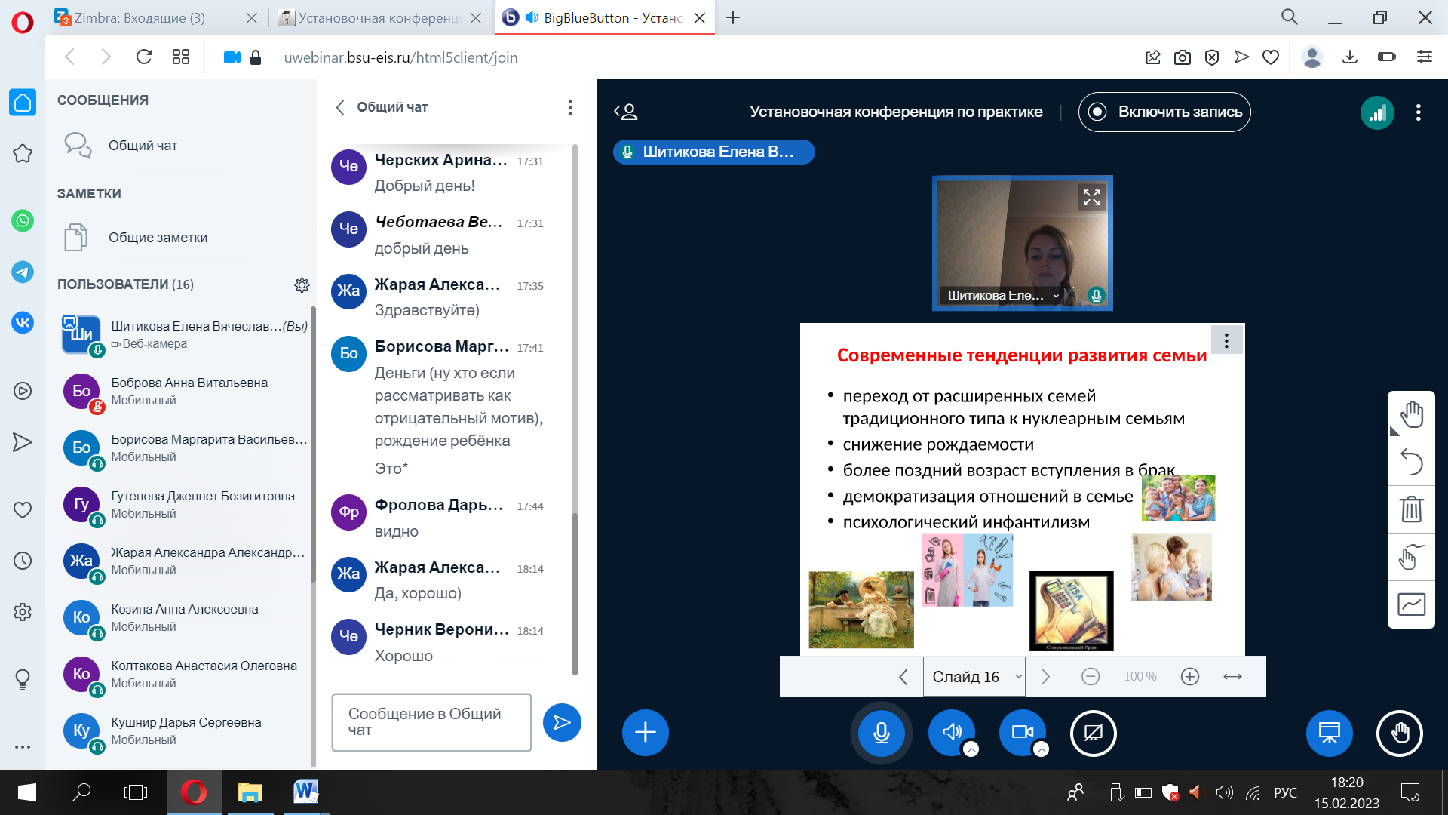1448x815 pixels.
Task: Click the raise hand button
Action: [x=1399, y=733]
